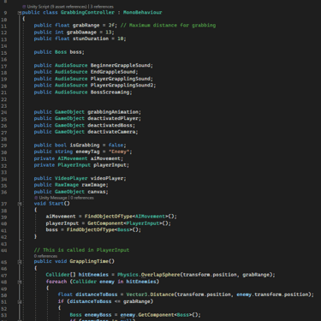The height and width of the screenshot is (321, 321).
Task: Click the Unity icon beside 'Unity Message' CodeLens
Action: (x=36, y=198)
